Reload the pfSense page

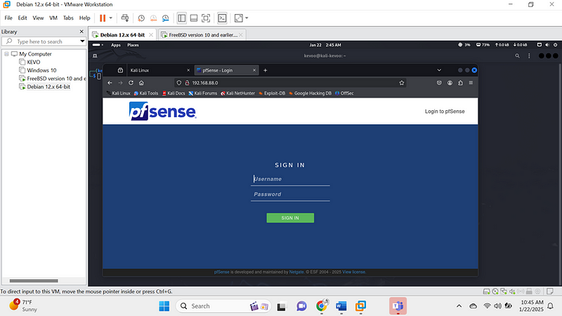131,83
